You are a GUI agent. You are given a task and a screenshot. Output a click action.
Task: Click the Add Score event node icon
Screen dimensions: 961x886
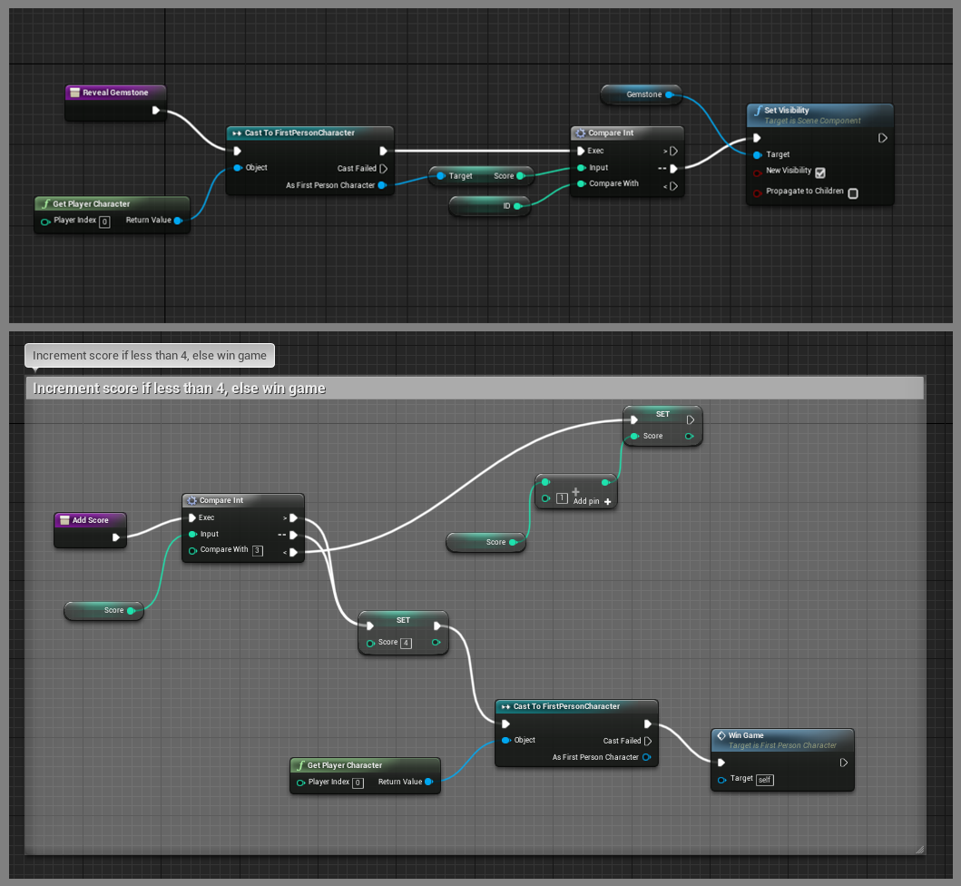(64, 520)
